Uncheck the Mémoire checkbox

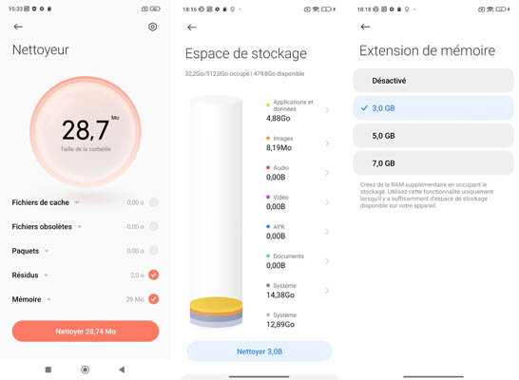click(154, 299)
